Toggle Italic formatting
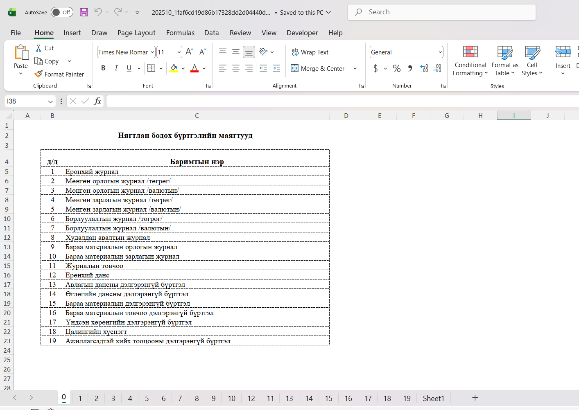Viewport: 579px width, 410px height. click(x=116, y=68)
